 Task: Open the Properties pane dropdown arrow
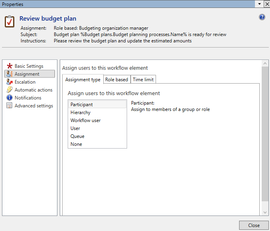point(259,4)
